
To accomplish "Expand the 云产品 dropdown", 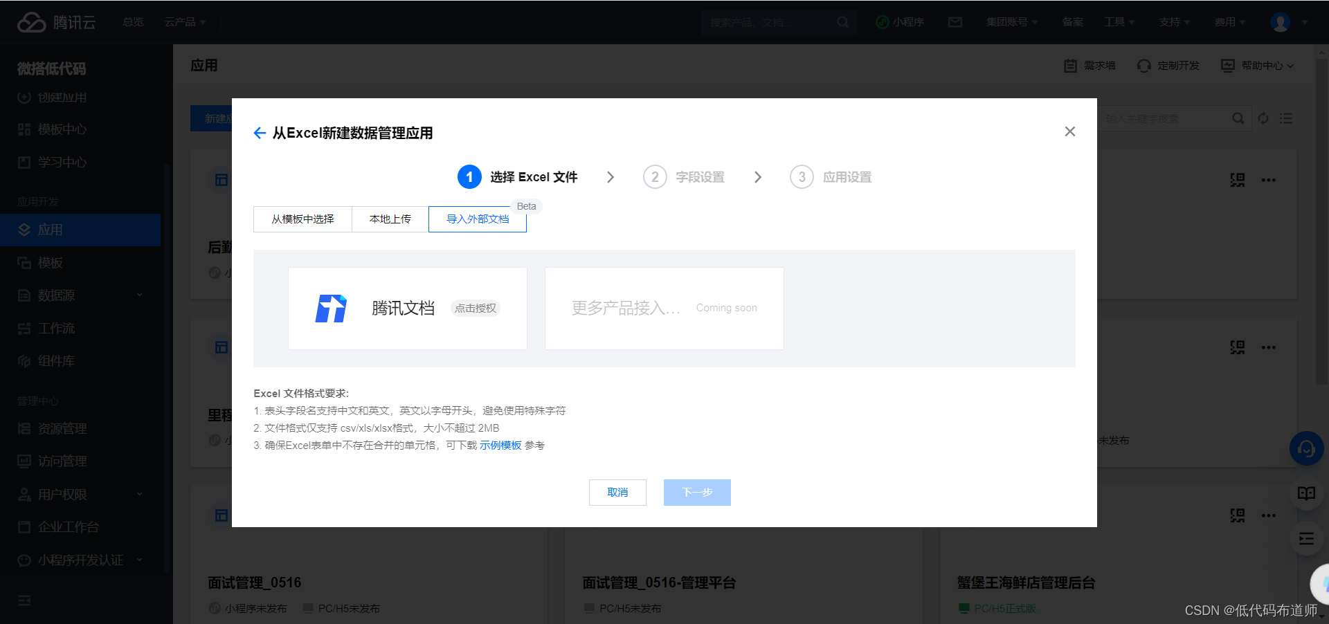I will click(x=185, y=22).
